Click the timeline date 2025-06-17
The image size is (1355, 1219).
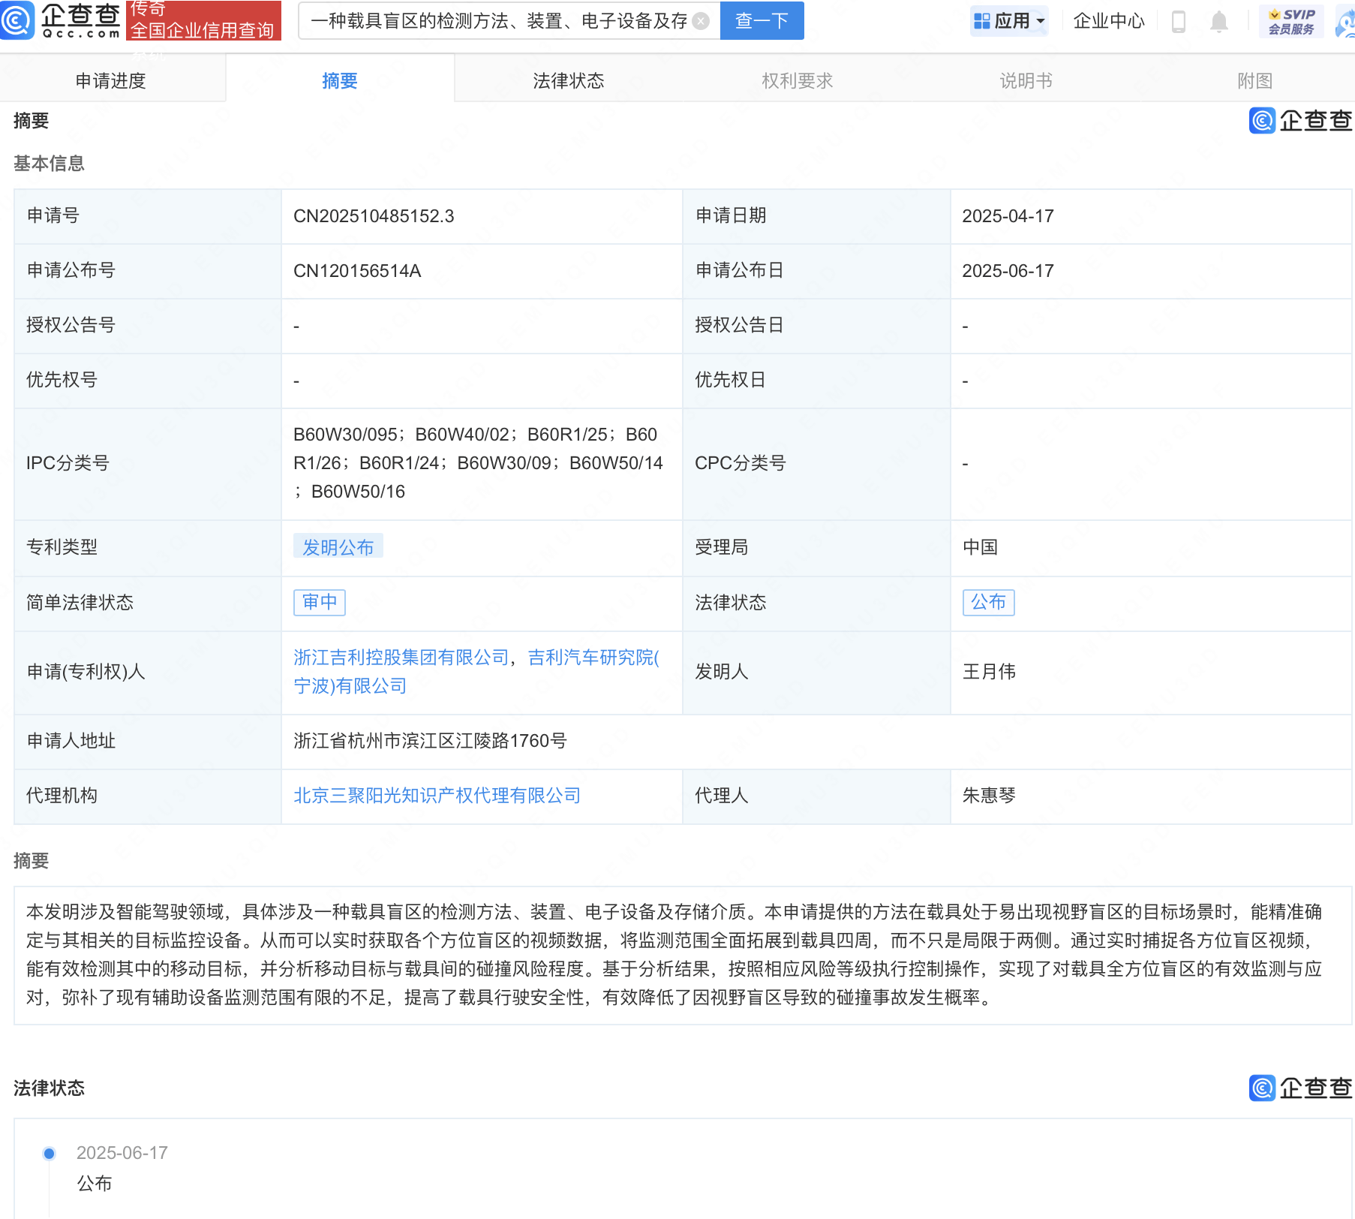(122, 1153)
